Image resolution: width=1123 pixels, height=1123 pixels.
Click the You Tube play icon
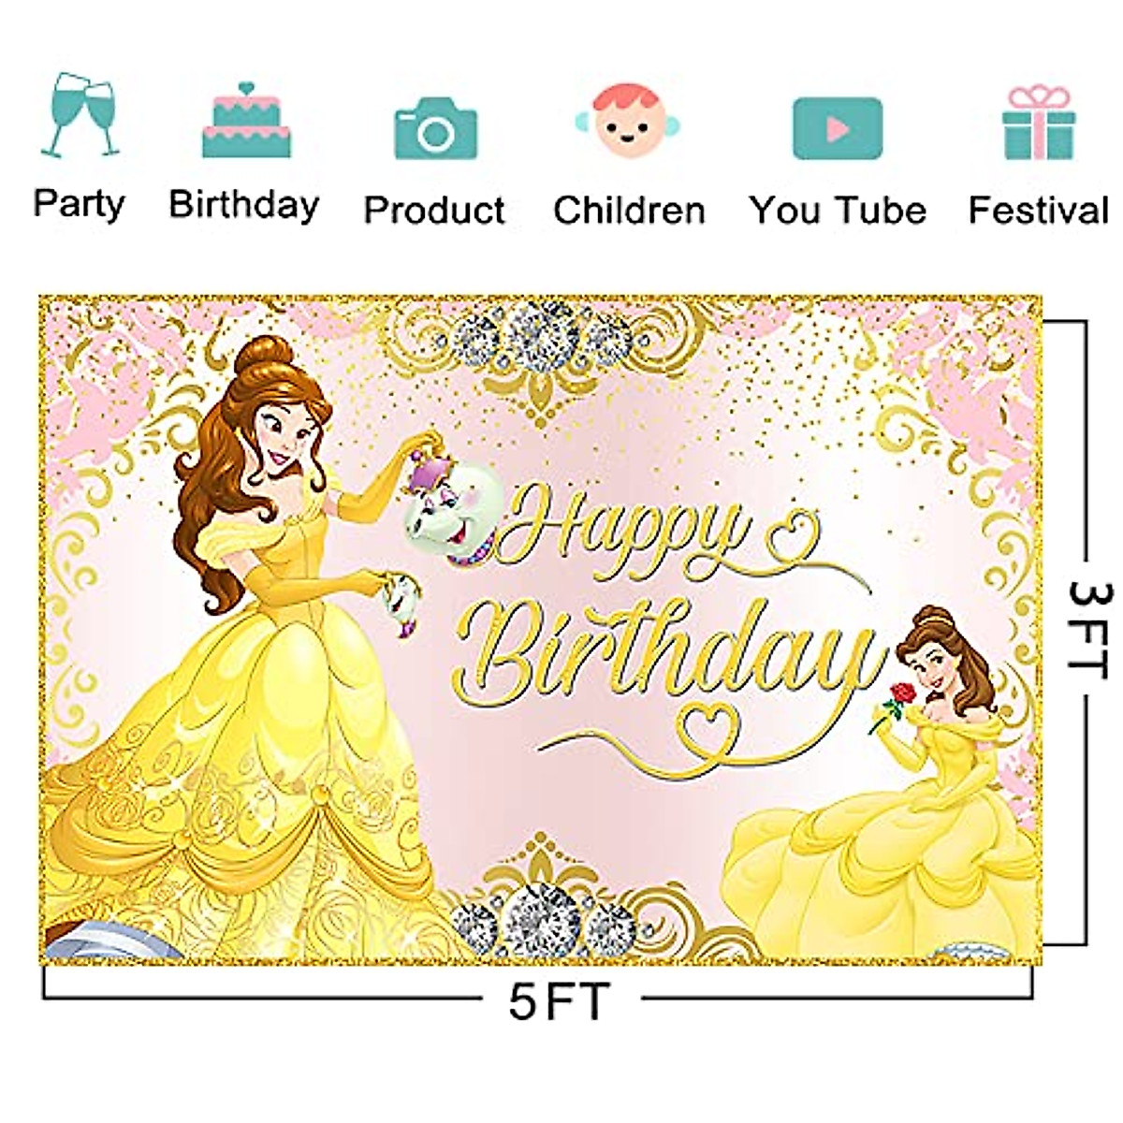pyautogui.click(x=838, y=128)
